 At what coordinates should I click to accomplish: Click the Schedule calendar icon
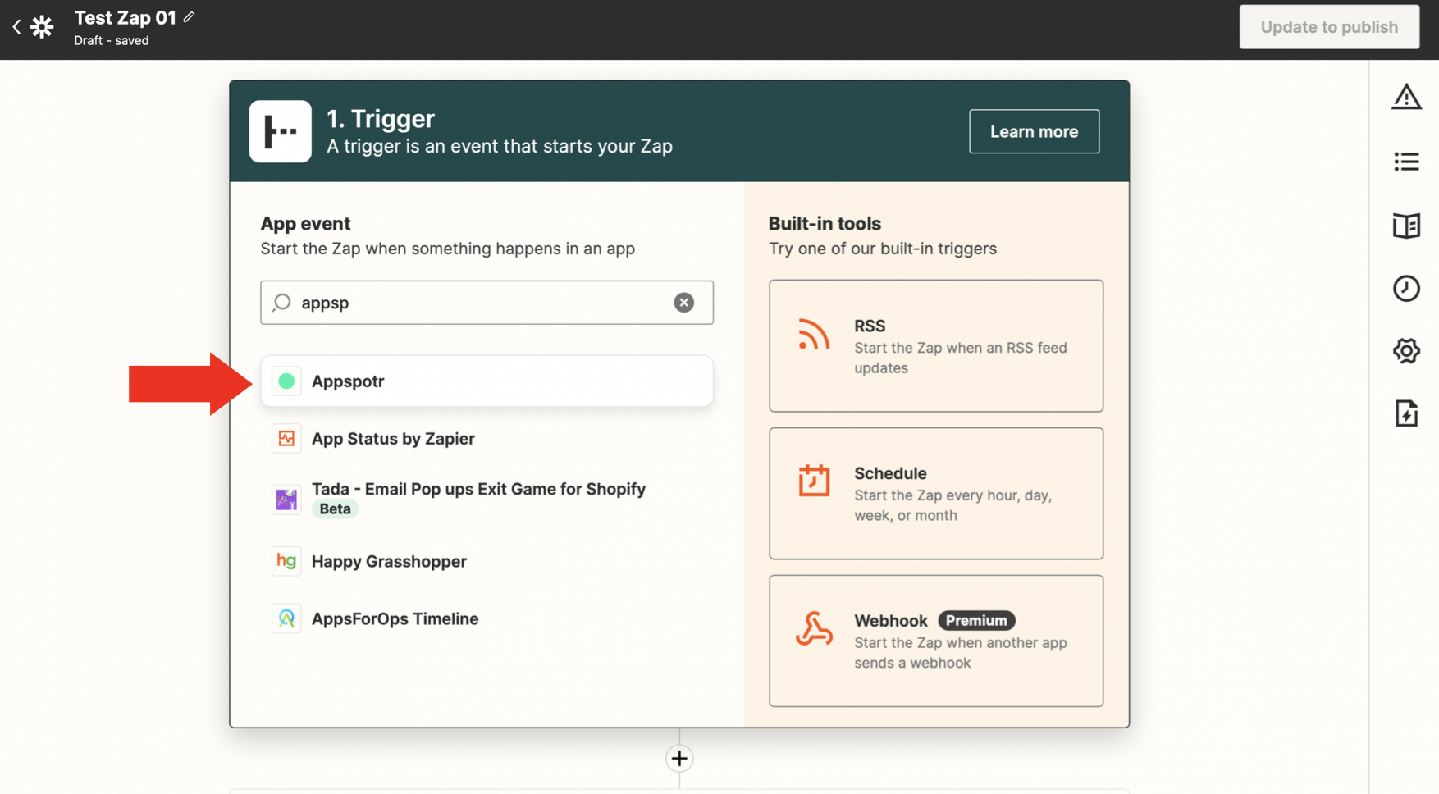click(814, 481)
